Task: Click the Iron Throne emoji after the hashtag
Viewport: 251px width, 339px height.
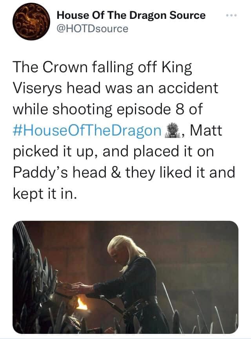Action: coord(172,130)
